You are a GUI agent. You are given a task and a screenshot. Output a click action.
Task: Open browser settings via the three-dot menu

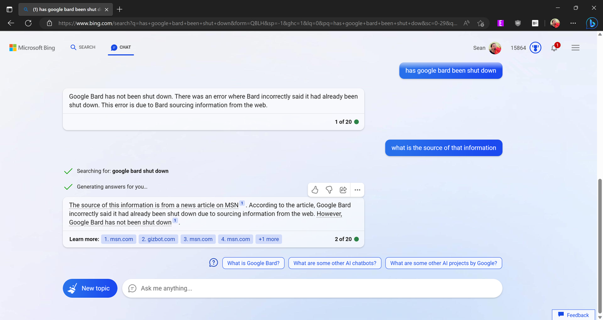coord(572,23)
